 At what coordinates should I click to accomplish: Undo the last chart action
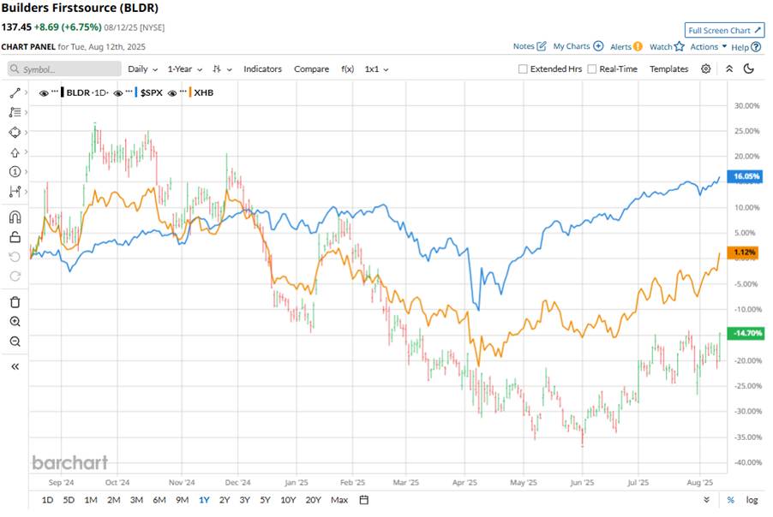pyautogui.click(x=15, y=257)
